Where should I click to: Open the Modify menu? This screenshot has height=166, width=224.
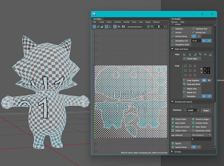tap(126, 22)
